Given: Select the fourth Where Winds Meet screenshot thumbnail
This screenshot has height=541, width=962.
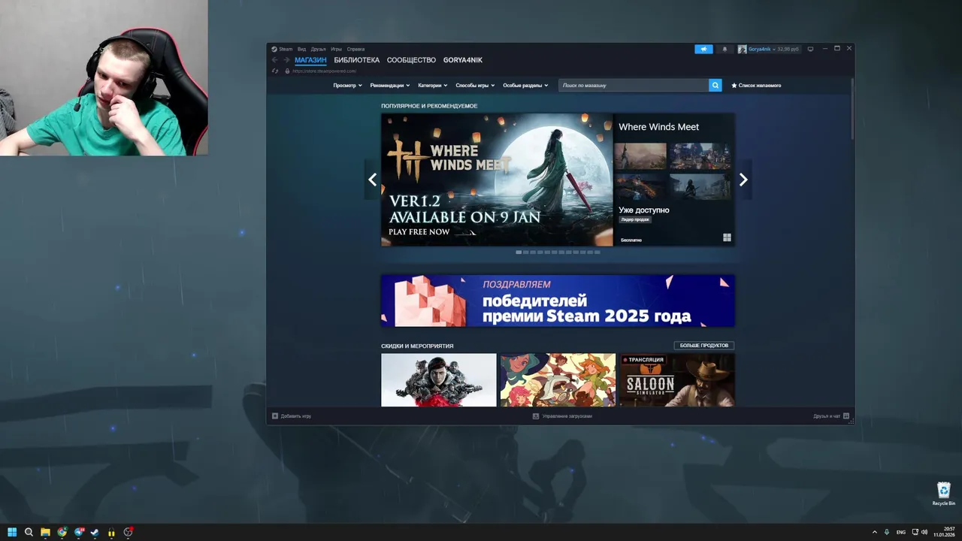Looking at the screenshot, I should pyautogui.click(x=700, y=186).
